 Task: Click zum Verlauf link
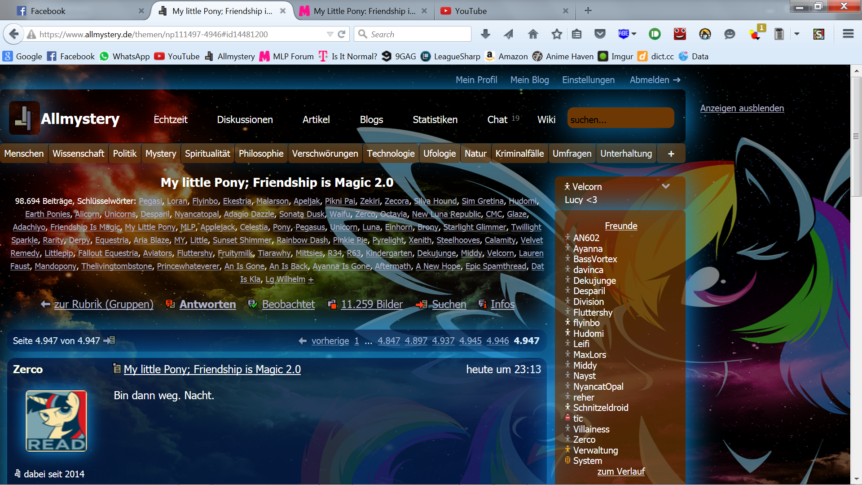(621, 472)
